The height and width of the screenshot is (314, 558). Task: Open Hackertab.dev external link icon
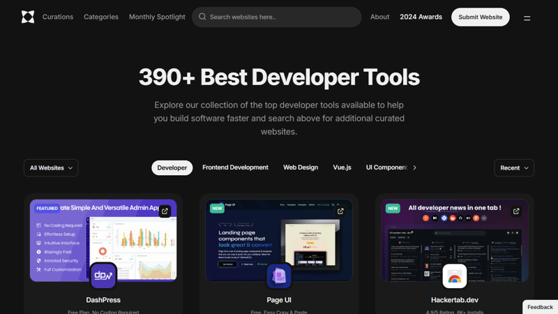(516, 211)
